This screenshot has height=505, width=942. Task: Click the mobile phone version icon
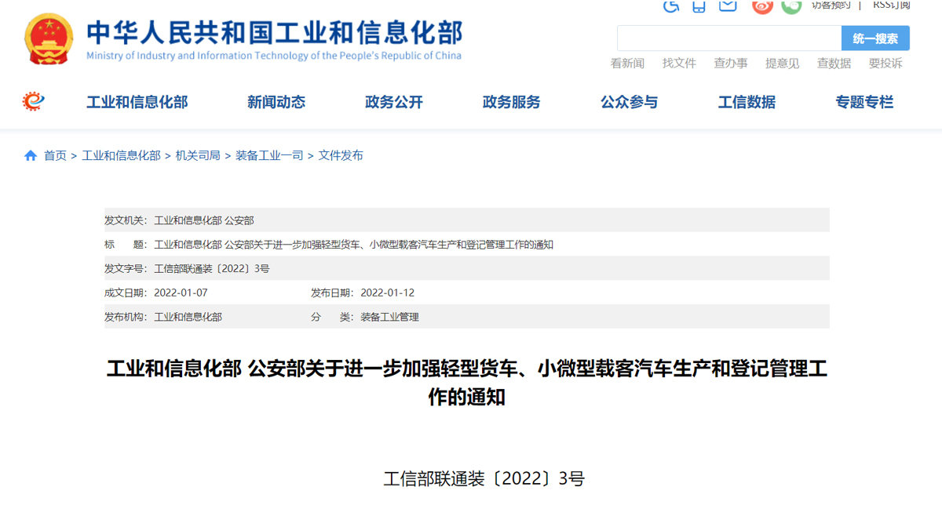point(699,5)
